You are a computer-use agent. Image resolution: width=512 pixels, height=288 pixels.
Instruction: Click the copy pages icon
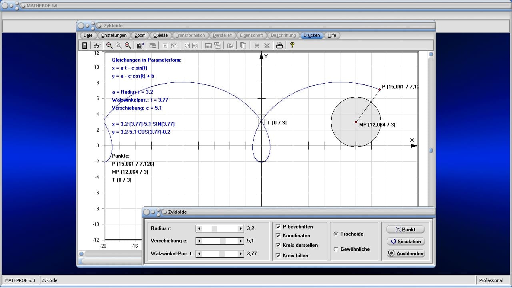[243, 46]
